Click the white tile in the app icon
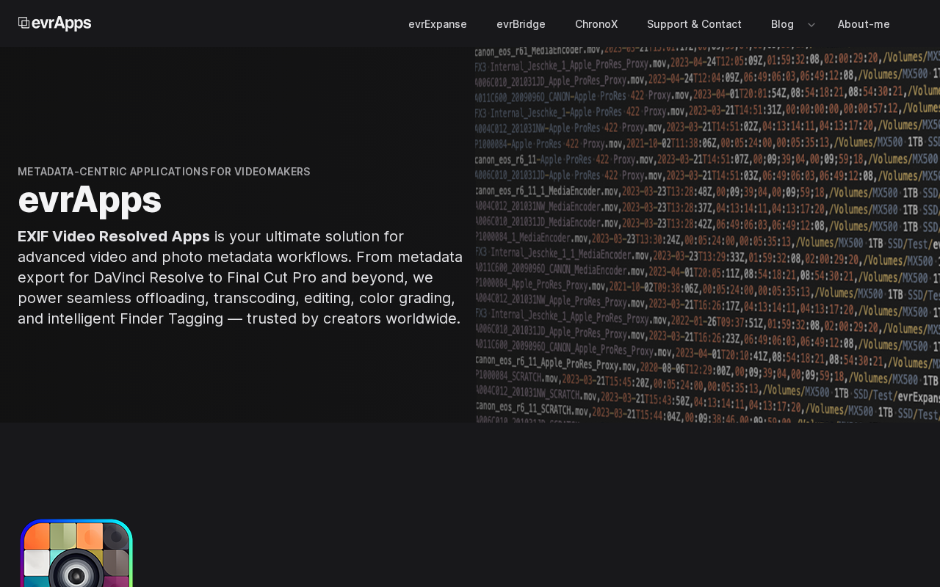 click(37, 563)
